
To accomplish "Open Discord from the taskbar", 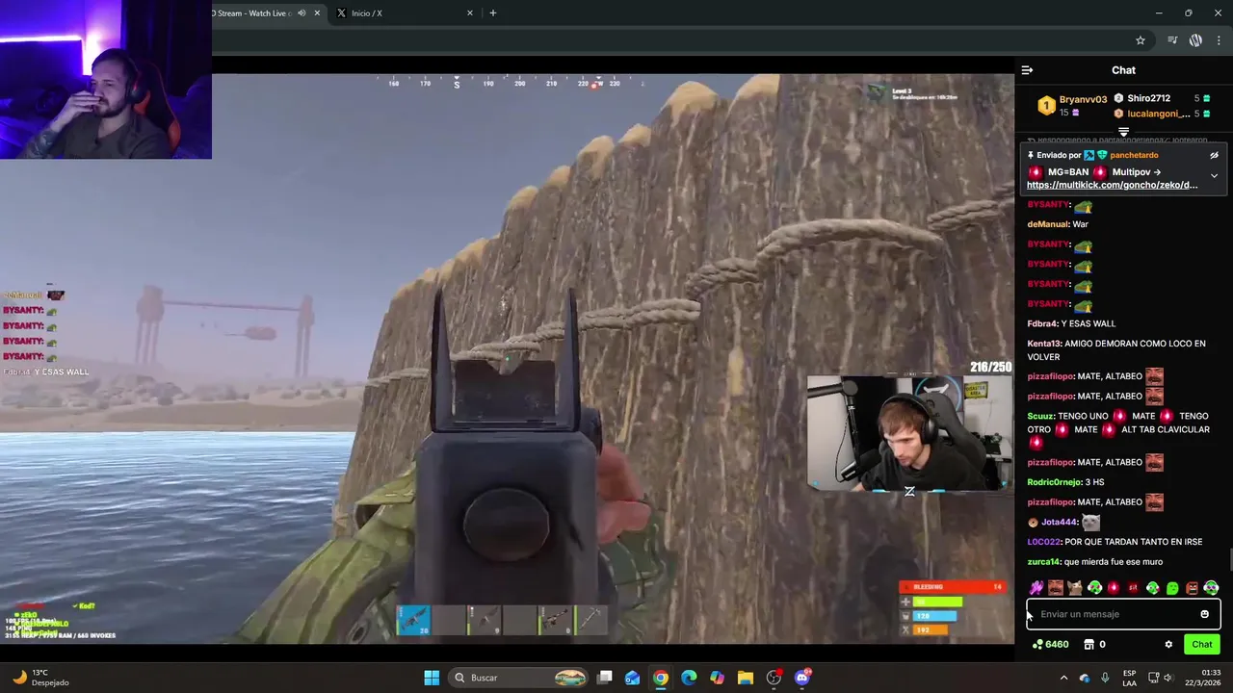I will tap(802, 678).
